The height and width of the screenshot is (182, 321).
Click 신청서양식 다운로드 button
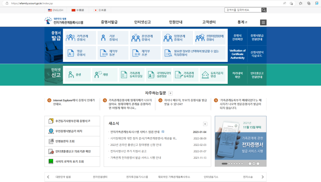[x=257, y=54]
